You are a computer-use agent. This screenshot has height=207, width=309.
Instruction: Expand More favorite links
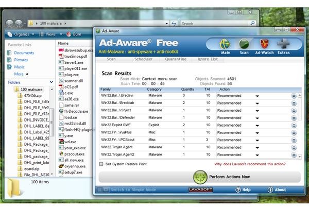21,74
